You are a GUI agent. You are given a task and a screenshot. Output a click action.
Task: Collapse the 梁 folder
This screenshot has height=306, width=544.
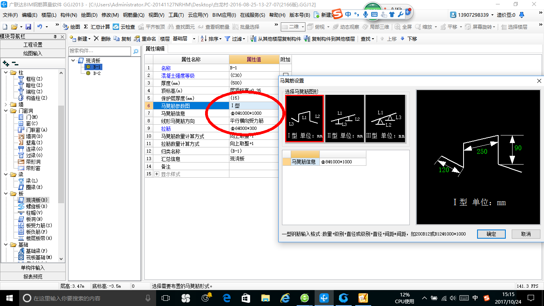click(x=6, y=175)
